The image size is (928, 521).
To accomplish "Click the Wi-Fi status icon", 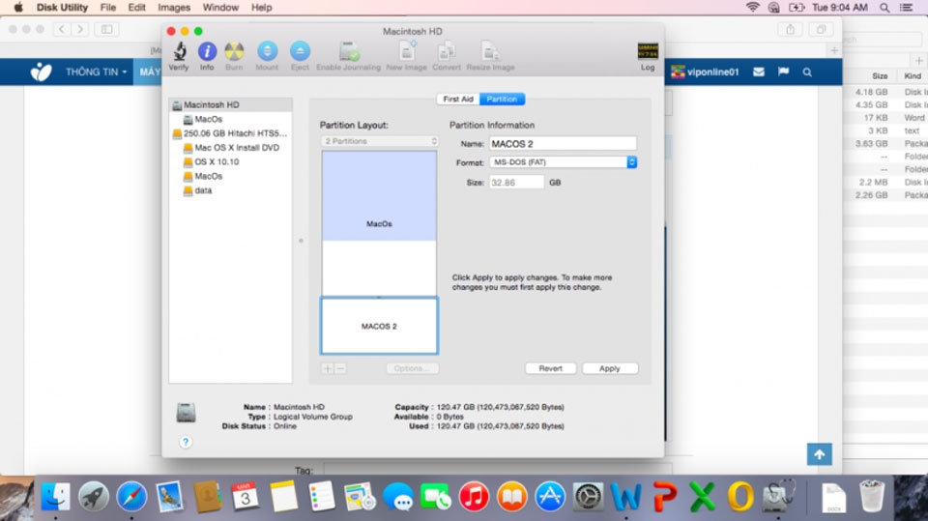I will 752,8.
